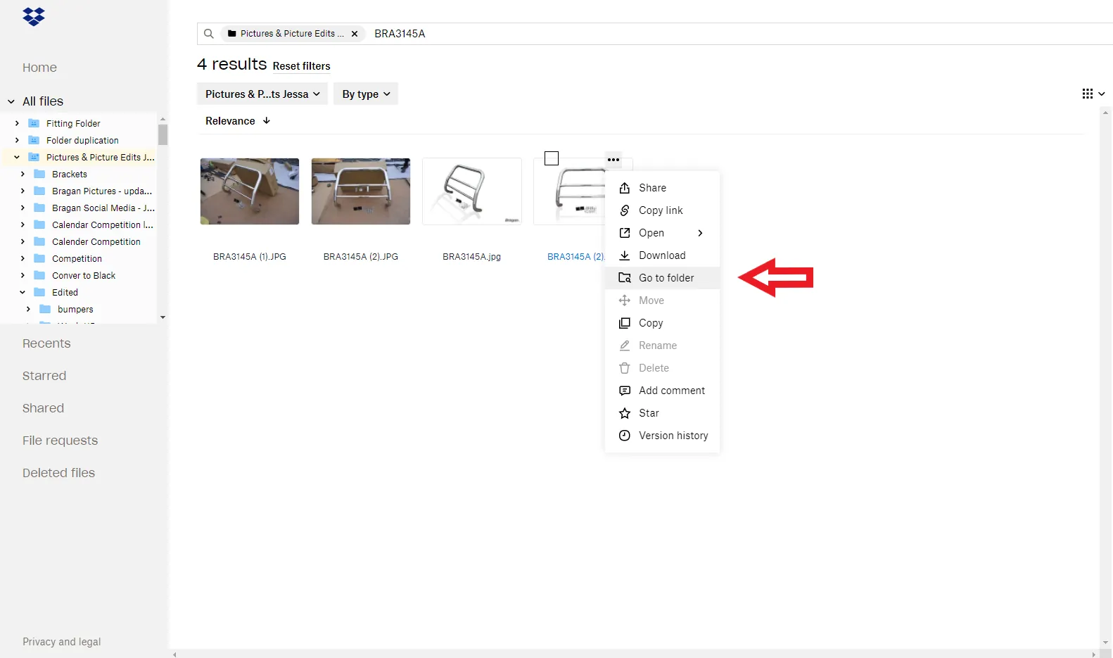Remove the Pictures & Picture Edits search chip

355,34
